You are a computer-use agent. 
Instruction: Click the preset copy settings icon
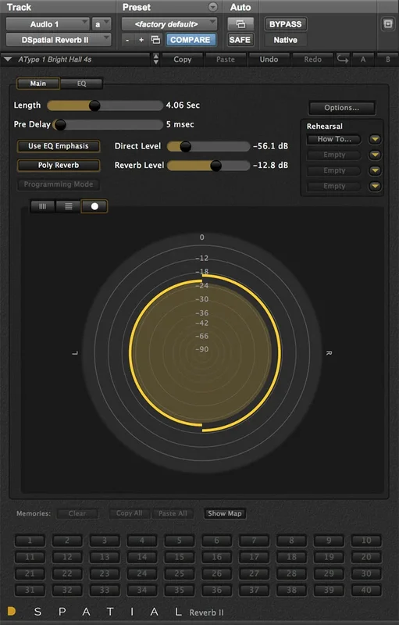pos(155,40)
